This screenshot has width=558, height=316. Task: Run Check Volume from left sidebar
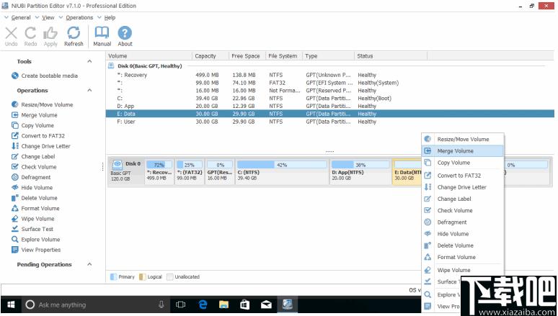34,166
